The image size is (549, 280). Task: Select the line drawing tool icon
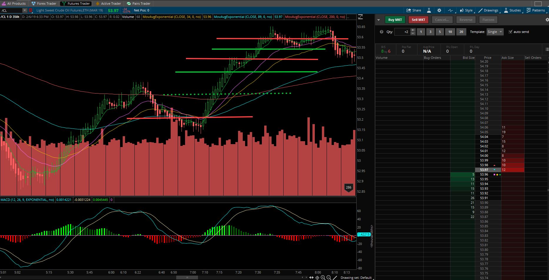tap(335, 277)
